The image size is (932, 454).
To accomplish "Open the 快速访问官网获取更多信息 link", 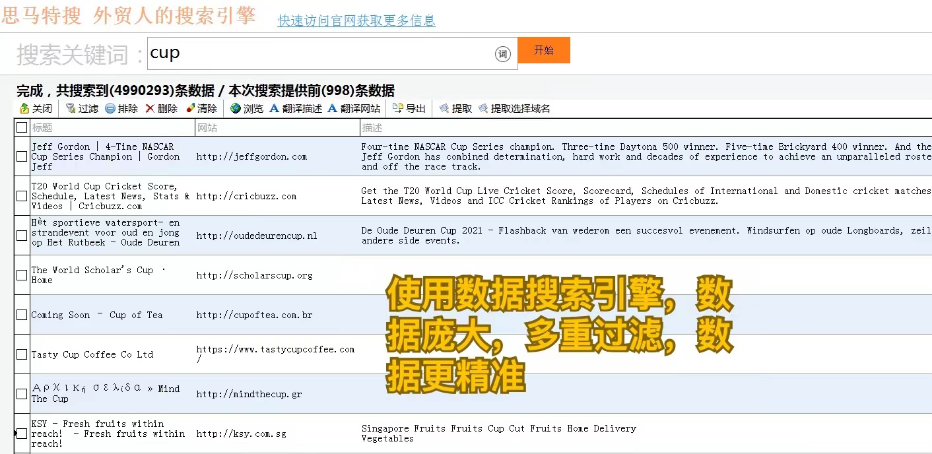I will point(356,20).
